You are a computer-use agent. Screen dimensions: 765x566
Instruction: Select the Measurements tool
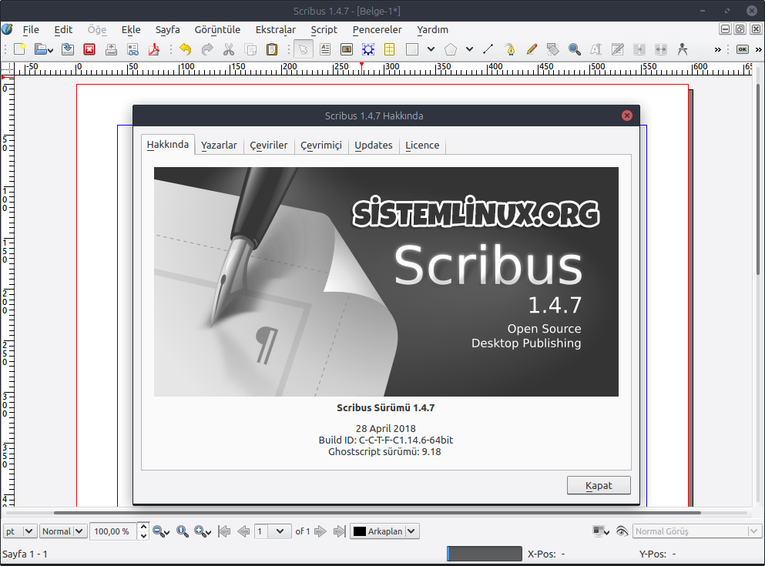682,49
